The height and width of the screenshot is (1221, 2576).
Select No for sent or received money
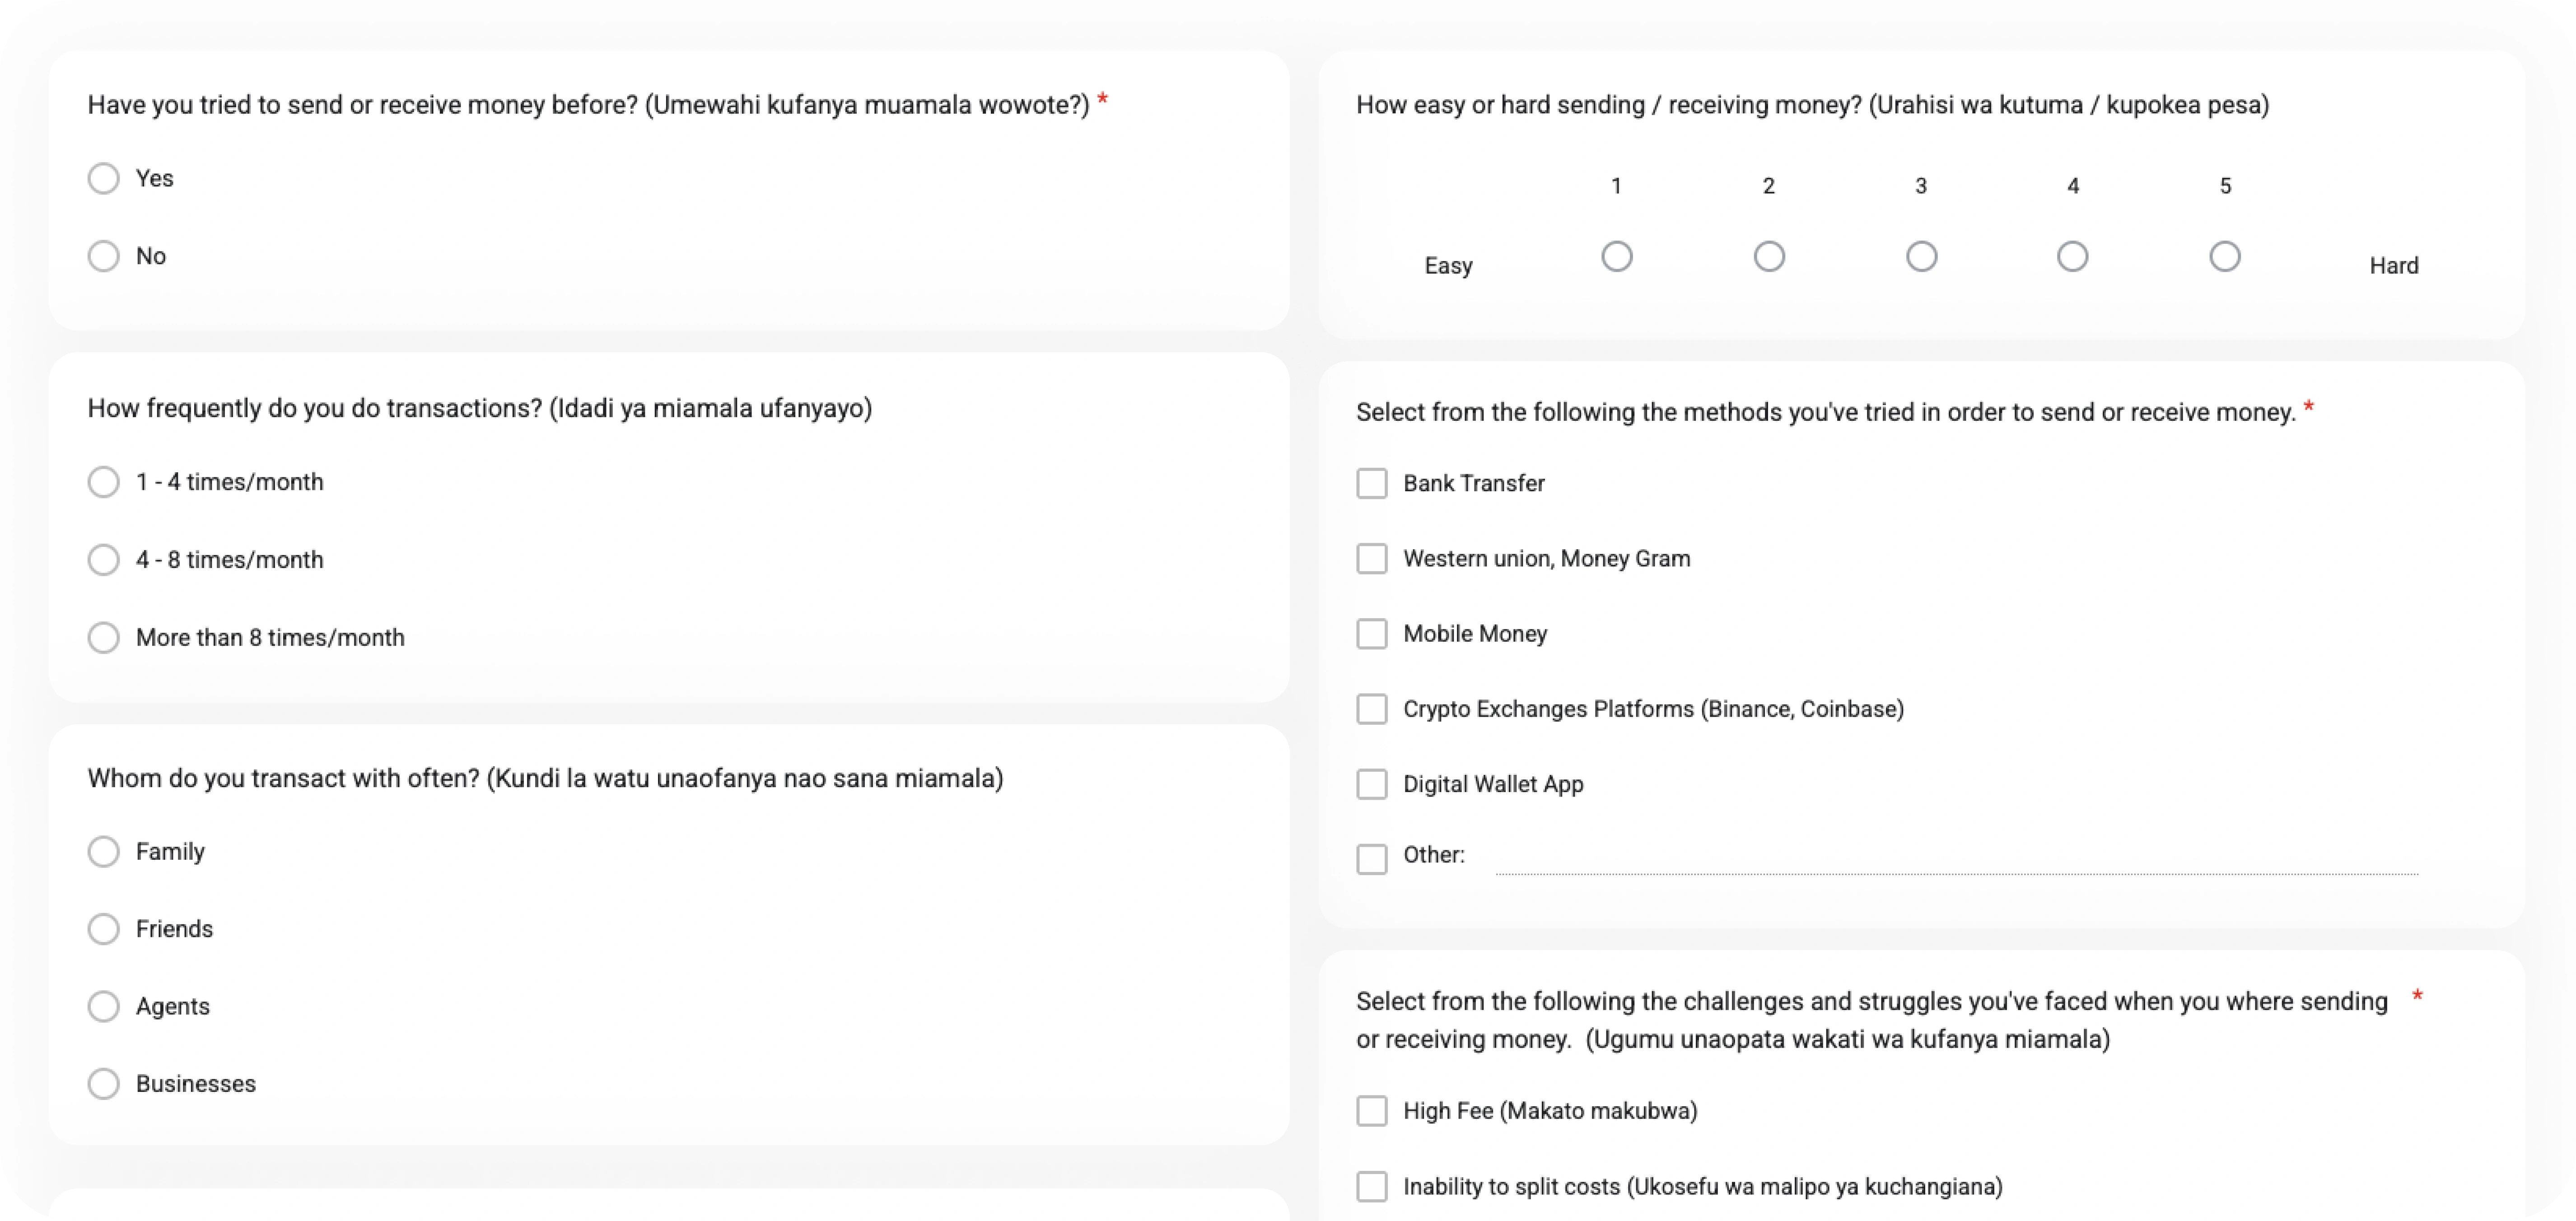103,256
